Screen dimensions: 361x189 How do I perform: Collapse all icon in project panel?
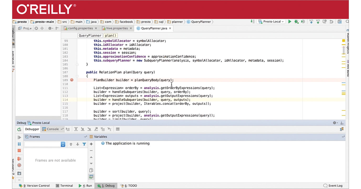[x=42, y=28]
